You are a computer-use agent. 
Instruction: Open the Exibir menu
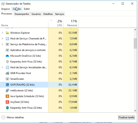tap(27, 9)
